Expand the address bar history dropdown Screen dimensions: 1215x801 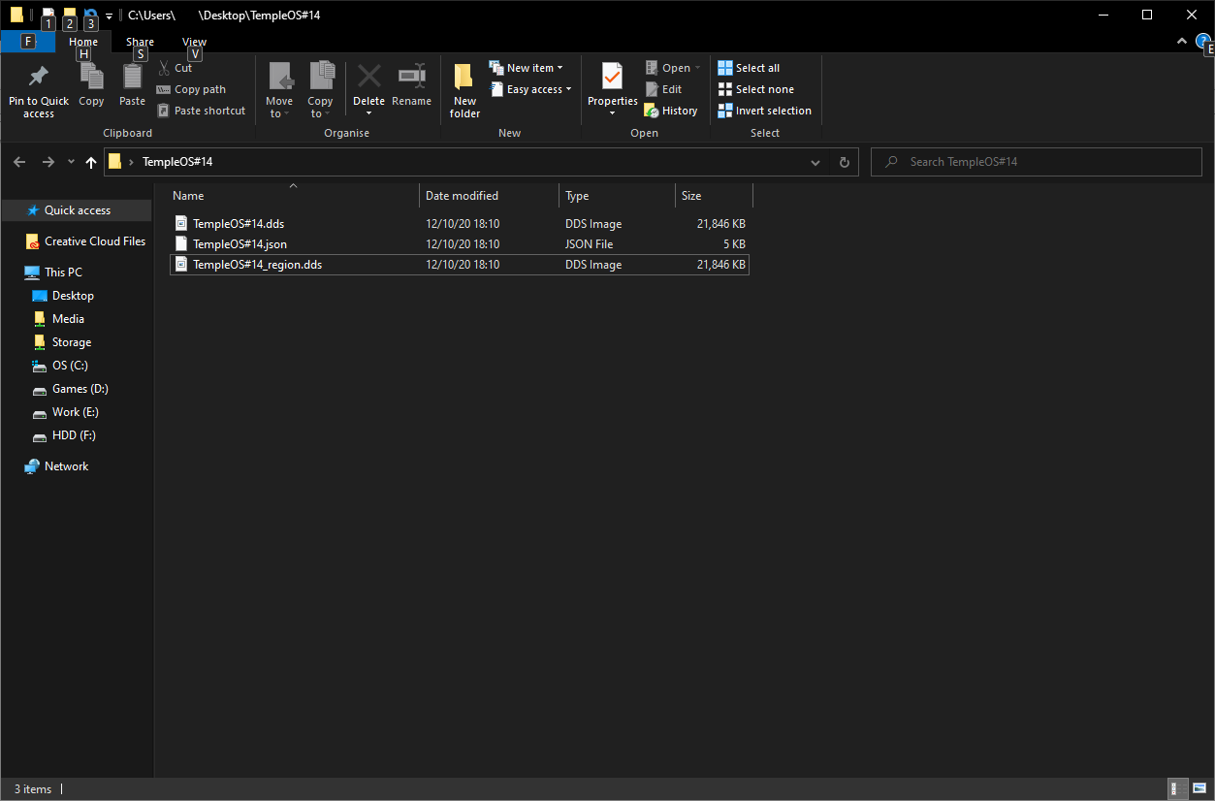(x=815, y=162)
